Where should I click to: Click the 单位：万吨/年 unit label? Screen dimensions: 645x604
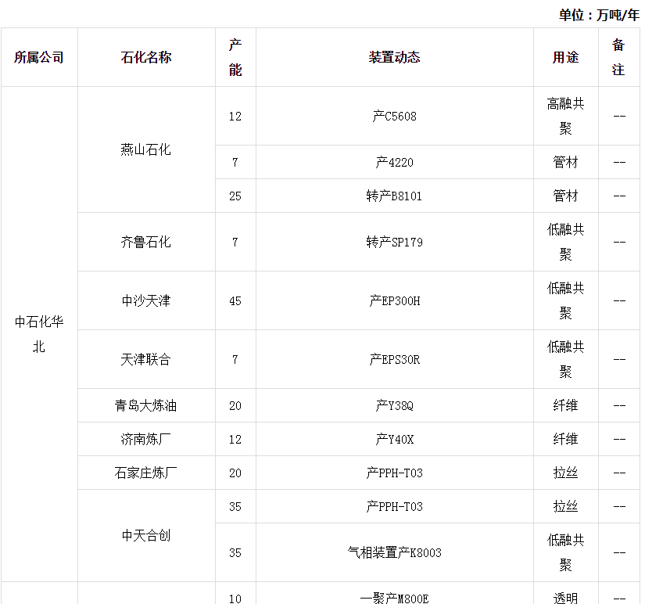(x=599, y=15)
